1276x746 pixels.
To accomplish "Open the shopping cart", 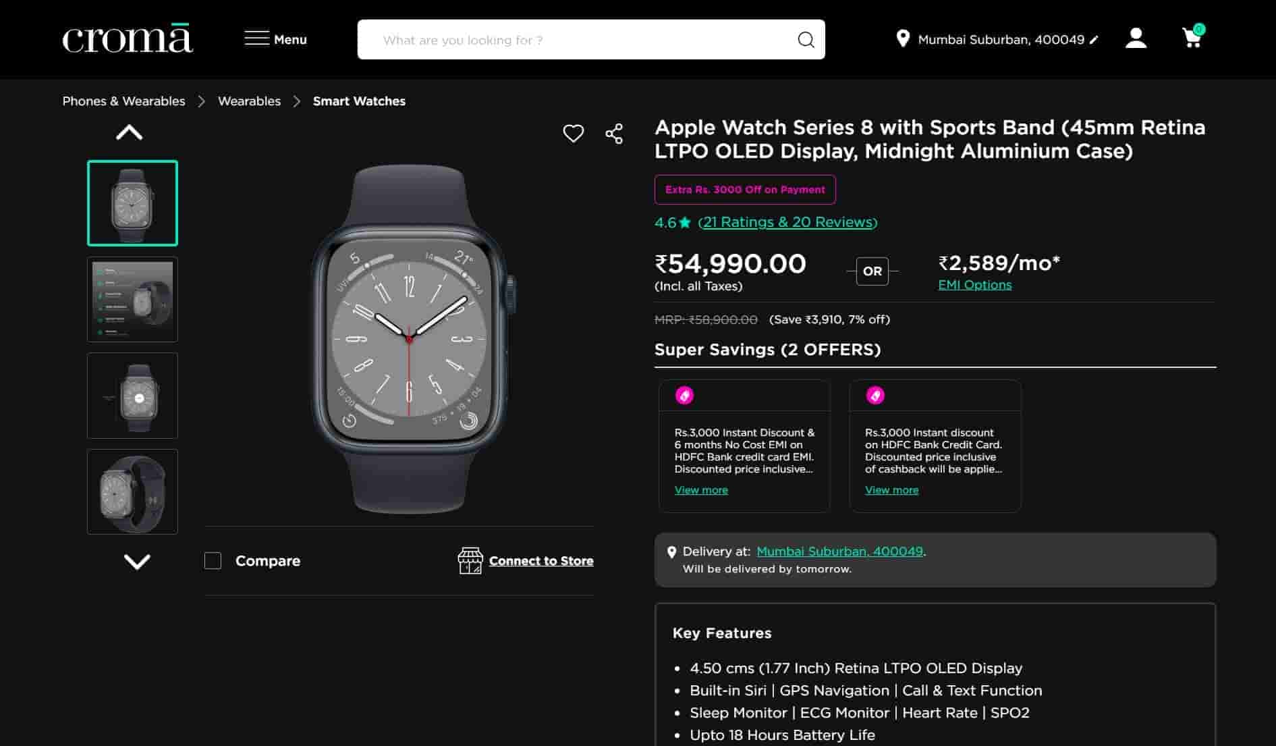I will tap(1192, 38).
